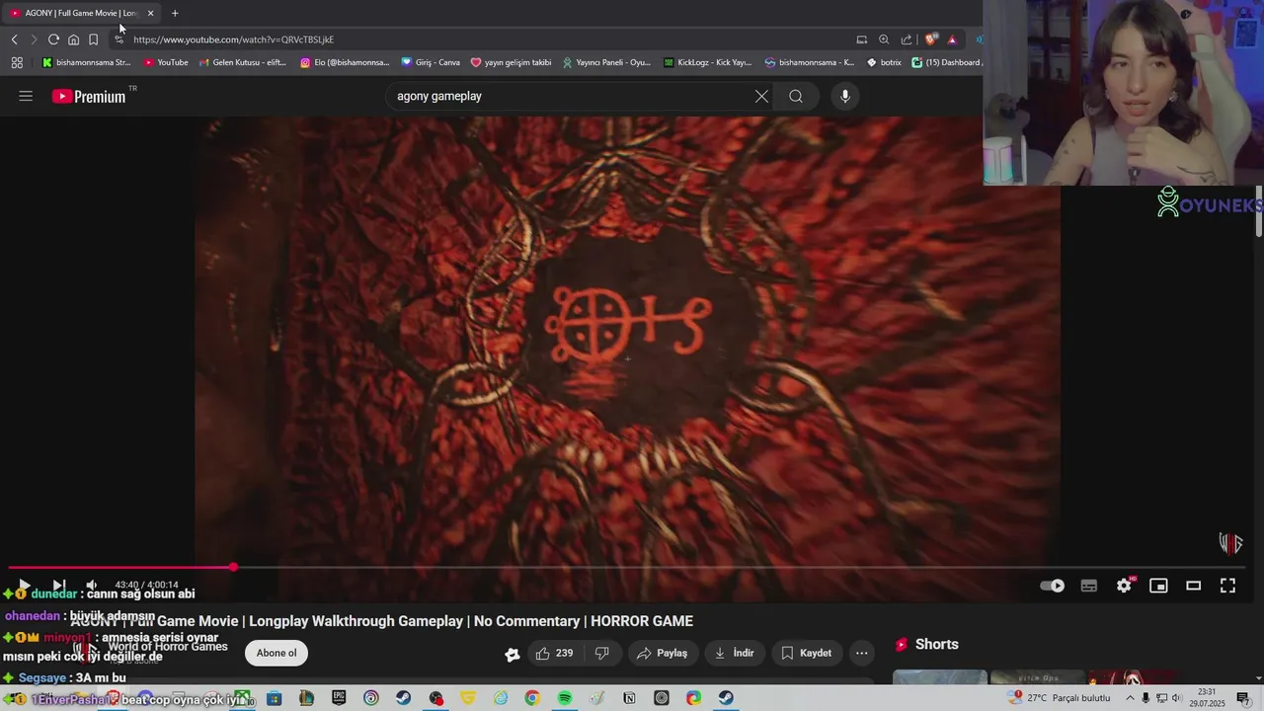
Task: Open the Giriş - Canva bookmark
Action: tap(431, 62)
